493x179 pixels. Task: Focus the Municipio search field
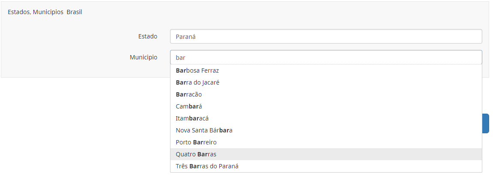[x=326, y=57]
